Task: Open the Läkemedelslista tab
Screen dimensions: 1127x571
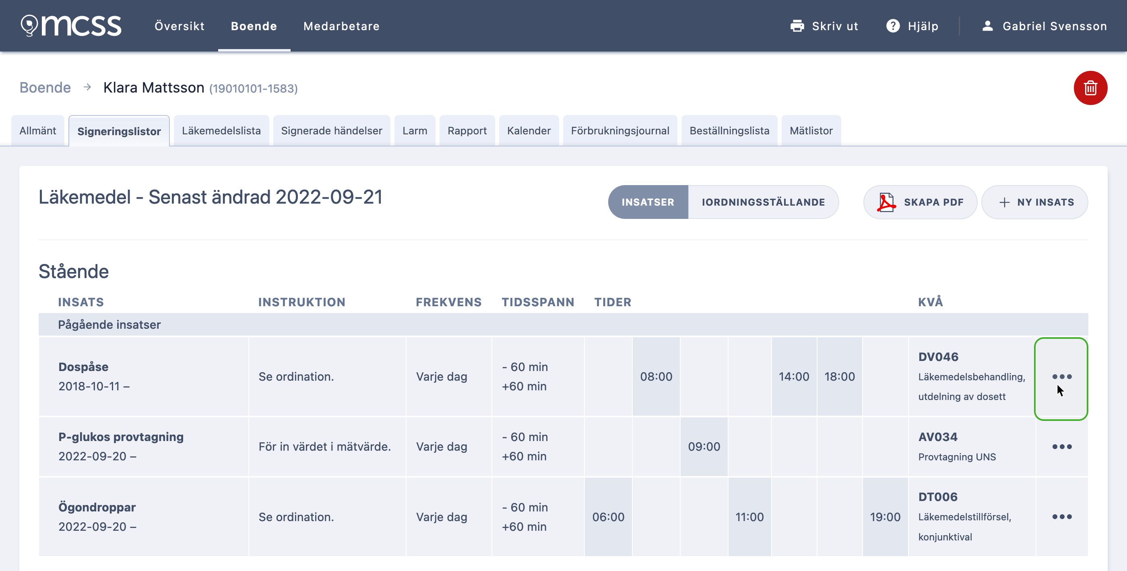Action: tap(221, 131)
